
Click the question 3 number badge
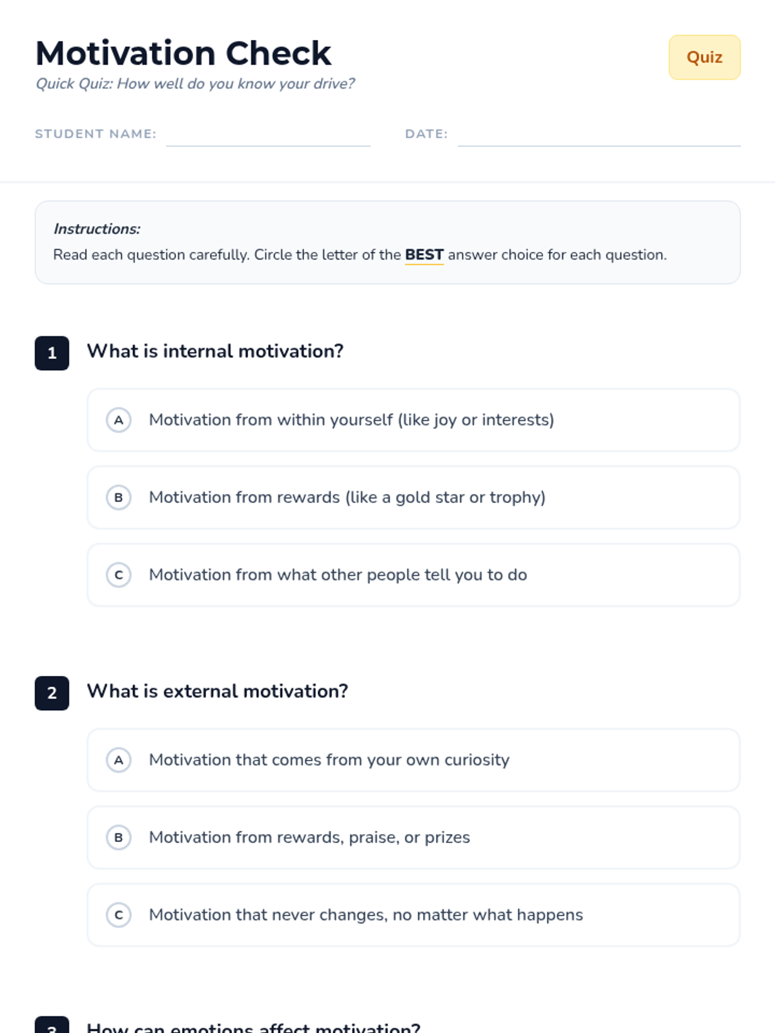point(52,1025)
